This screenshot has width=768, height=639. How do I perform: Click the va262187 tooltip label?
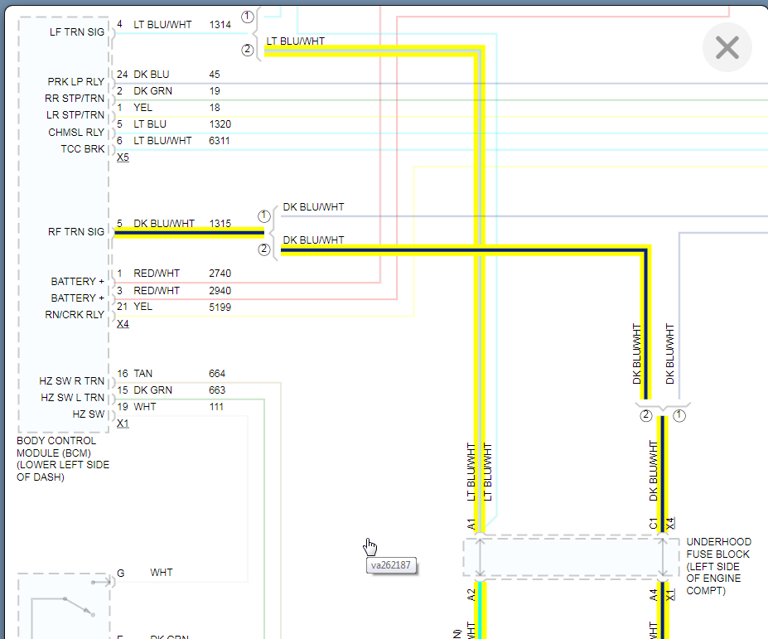392,565
